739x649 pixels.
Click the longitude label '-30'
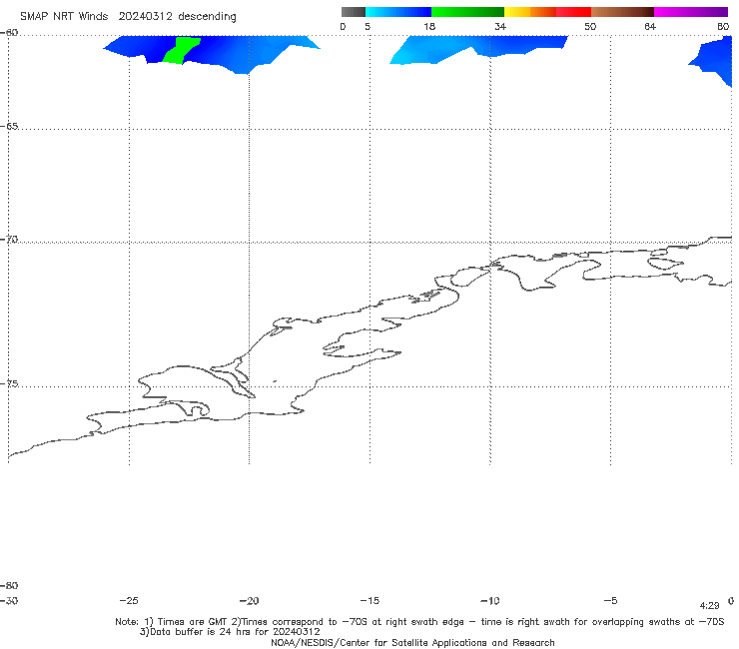(9, 601)
